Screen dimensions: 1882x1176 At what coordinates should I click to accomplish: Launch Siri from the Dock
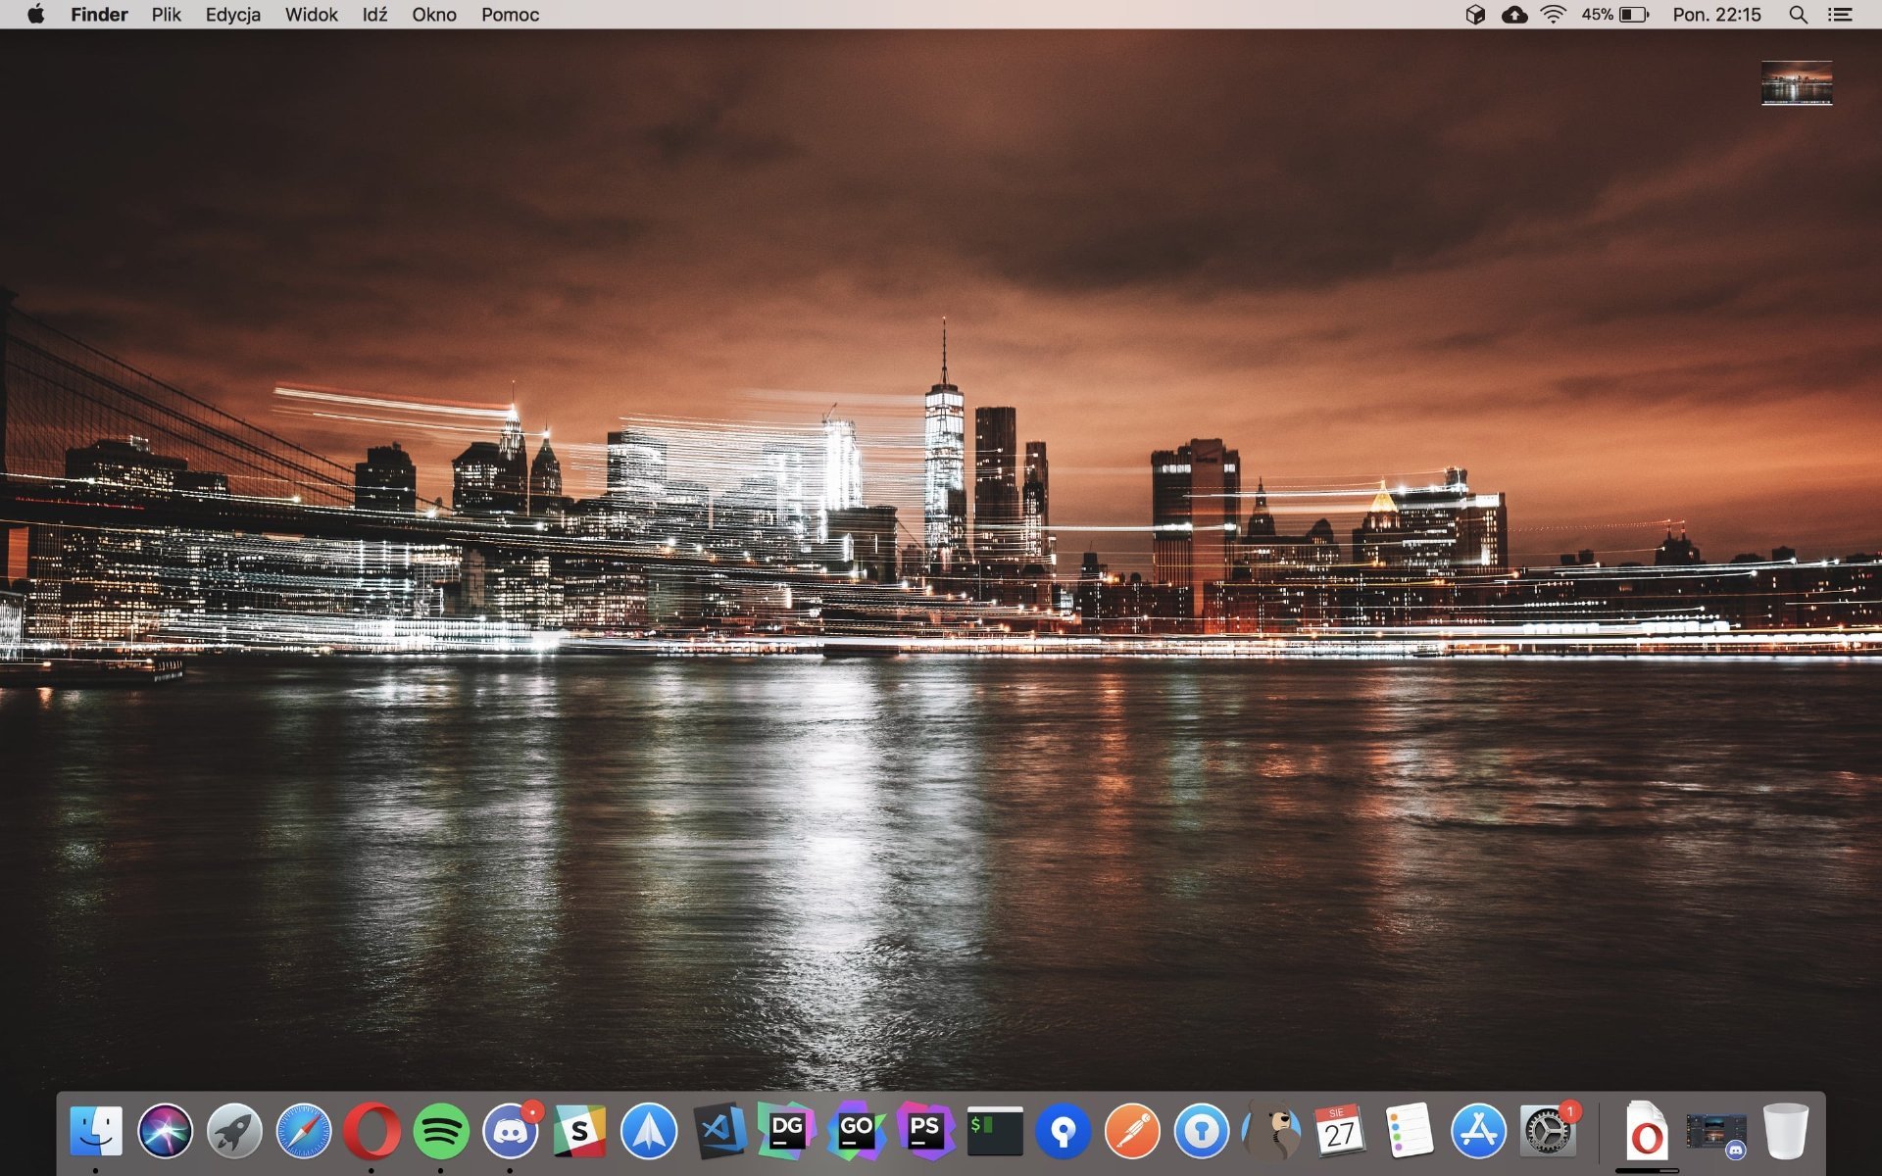tap(165, 1131)
